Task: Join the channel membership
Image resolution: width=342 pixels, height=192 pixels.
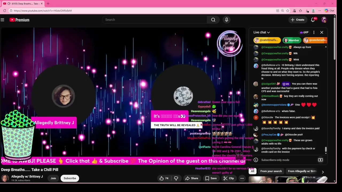Action: click(53, 178)
